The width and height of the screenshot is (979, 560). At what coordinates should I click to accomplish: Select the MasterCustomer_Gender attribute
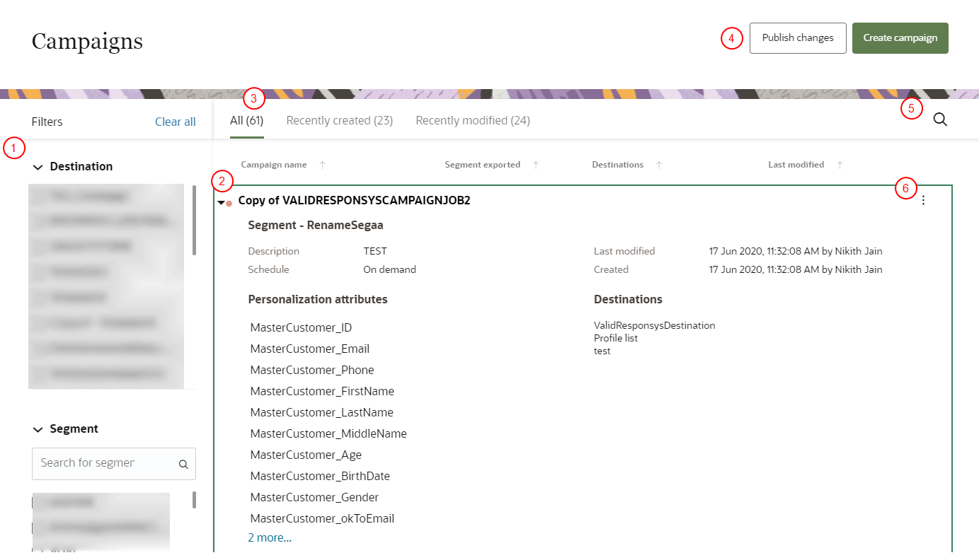(314, 497)
